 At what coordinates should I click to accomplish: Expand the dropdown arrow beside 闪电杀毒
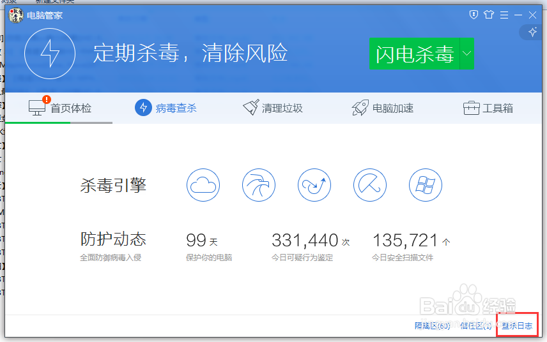467,54
